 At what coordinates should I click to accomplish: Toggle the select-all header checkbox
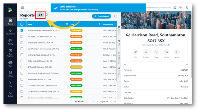click(22, 24)
